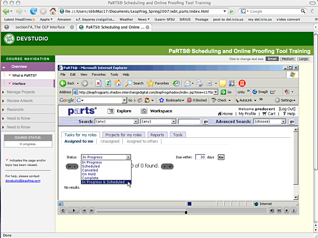This screenshot has height=238, width=318.
Task: Select Small text size
Action: [x=272, y=59]
